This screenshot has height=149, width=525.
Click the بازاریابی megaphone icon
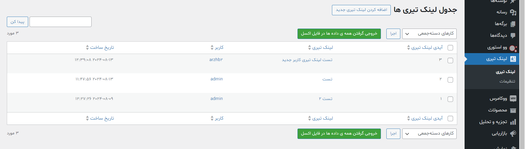click(513, 133)
